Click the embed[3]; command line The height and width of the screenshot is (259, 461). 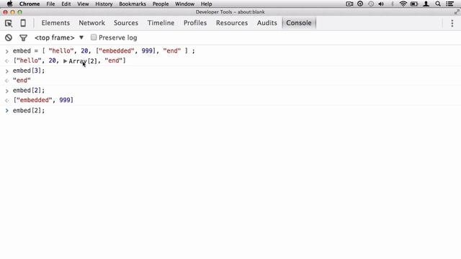29,71
